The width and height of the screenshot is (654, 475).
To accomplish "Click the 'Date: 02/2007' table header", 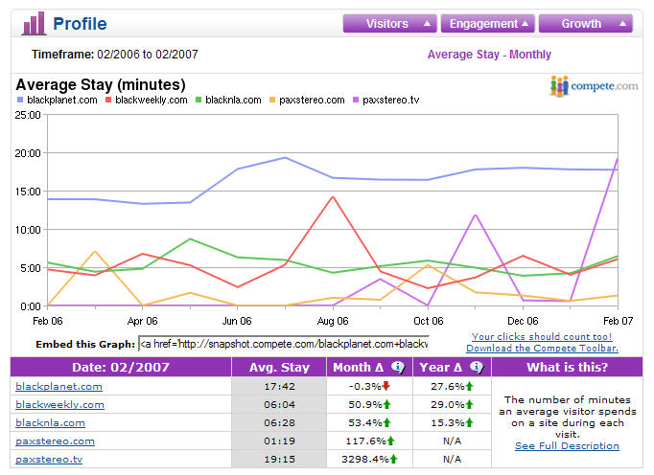I will tap(121, 367).
